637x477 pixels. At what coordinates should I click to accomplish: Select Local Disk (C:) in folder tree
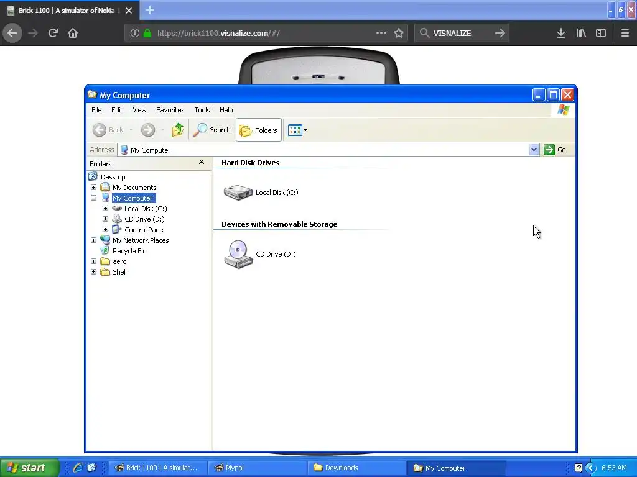pos(146,209)
